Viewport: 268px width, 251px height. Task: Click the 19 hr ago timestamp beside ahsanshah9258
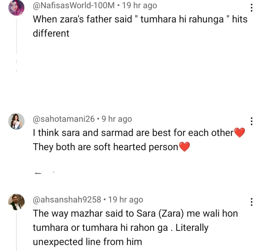coord(126,200)
